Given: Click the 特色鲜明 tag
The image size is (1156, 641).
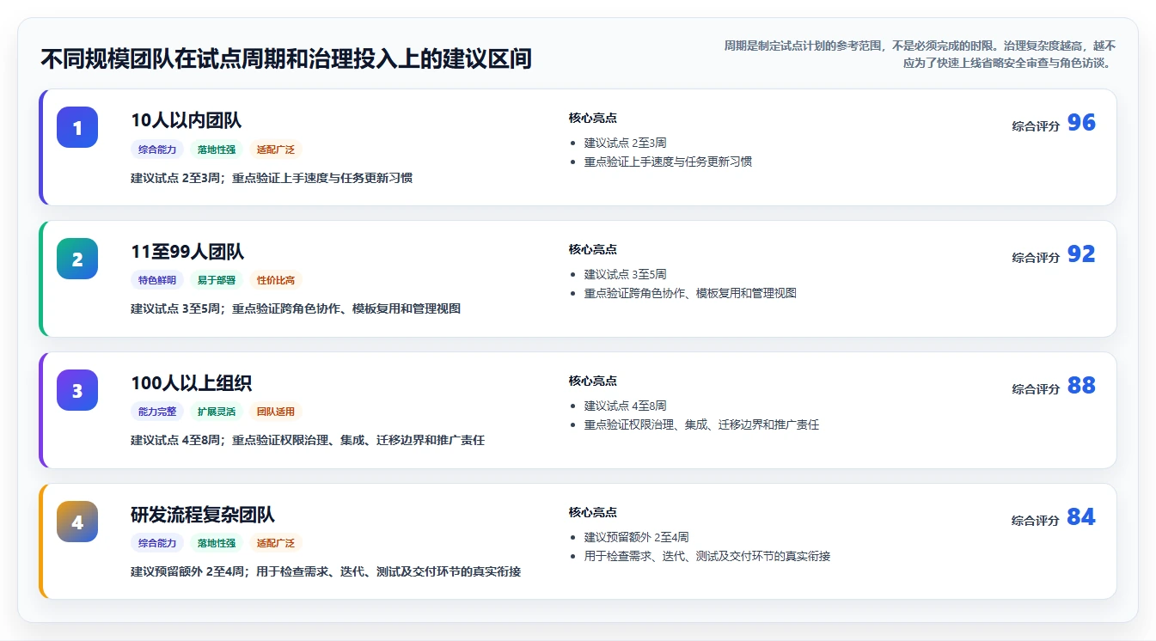Looking at the screenshot, I should 157,280.
